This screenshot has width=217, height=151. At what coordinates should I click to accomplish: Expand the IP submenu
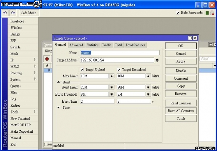pos(35,60)
